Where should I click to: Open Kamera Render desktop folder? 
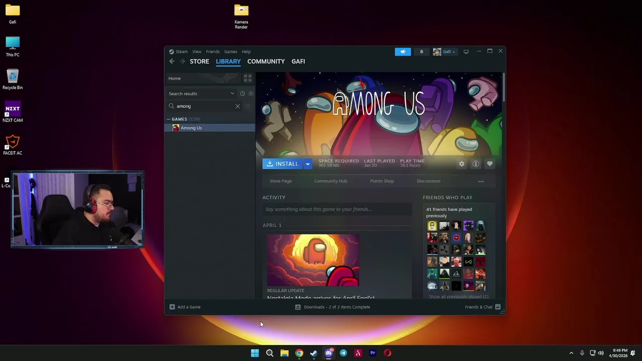(x=241, y=17)
